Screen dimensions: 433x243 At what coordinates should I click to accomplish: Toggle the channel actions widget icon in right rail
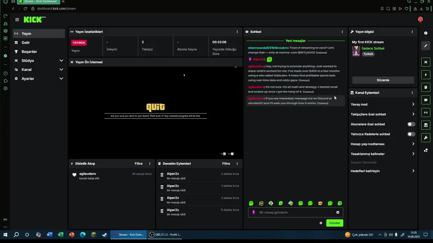pyautogui.click(x=426, y=125)
